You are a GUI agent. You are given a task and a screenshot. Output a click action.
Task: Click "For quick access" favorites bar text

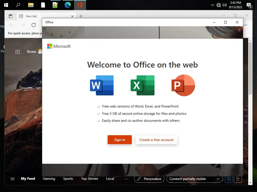(x=25, y=33)
